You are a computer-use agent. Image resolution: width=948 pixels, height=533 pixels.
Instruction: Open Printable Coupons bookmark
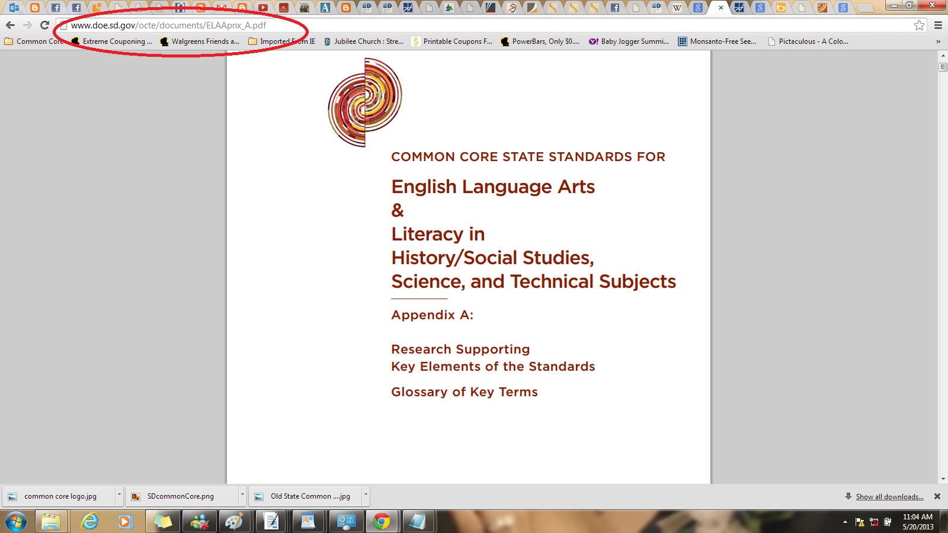[452, 41]
